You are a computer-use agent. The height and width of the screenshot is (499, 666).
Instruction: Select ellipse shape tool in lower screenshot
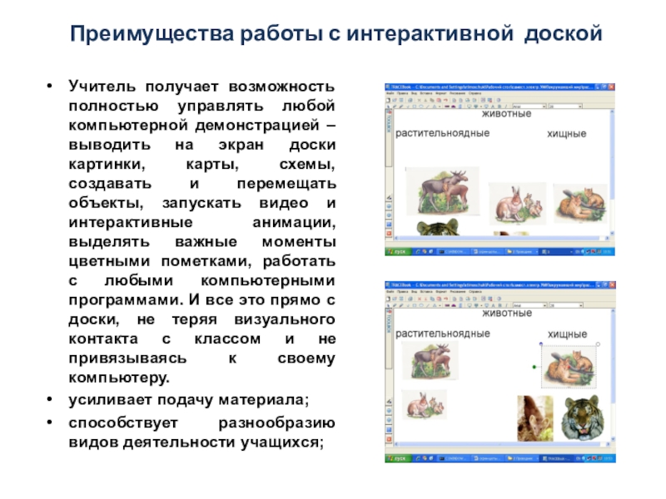(421, 305)
